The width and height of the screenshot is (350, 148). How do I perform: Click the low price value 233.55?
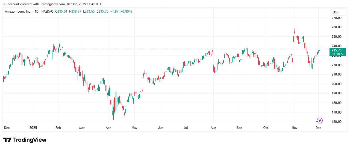(88, 11)
